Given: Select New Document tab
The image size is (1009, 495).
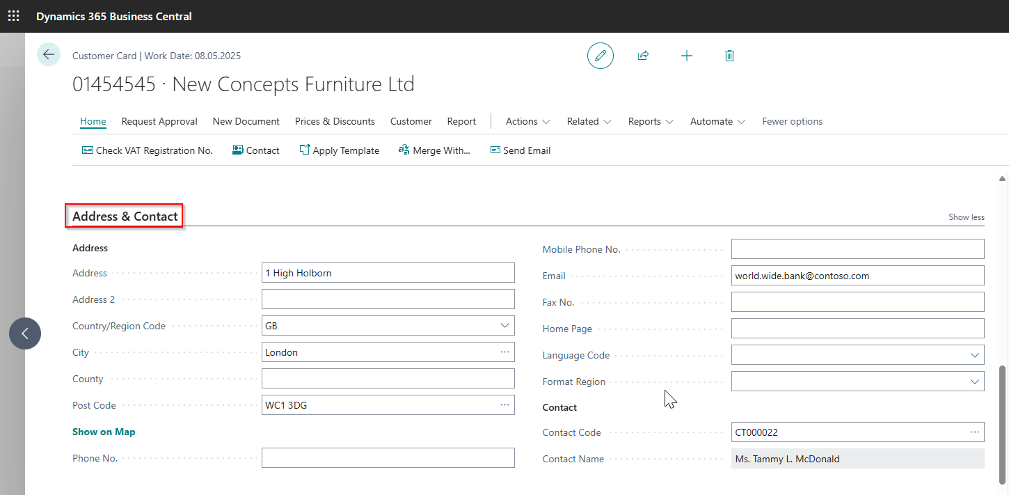Looking at the screenshot, I should point(246,121).
